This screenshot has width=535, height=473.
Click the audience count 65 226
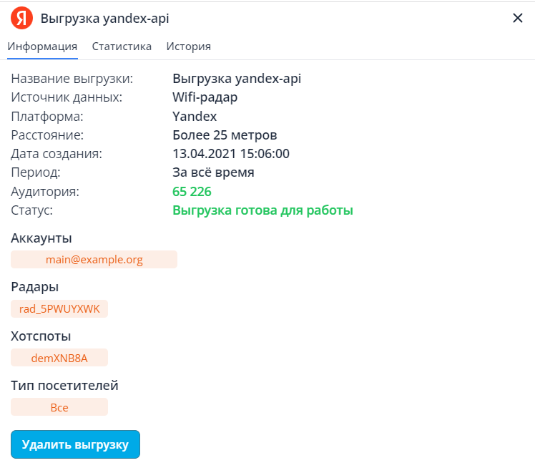coord(192,192)
